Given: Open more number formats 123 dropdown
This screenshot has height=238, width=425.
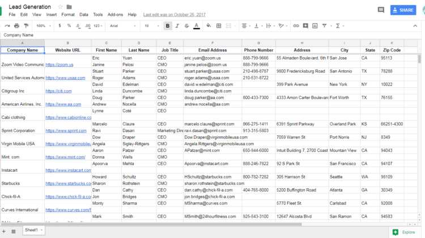Looking at the screenshot, I should pos(98,25).
